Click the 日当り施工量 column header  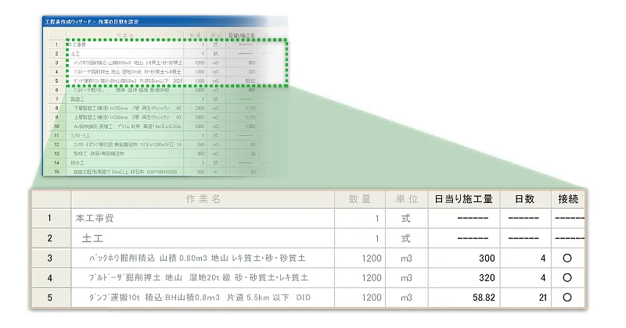463,199
